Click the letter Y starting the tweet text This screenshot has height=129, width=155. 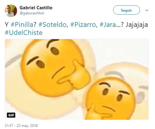pos(7,25)
